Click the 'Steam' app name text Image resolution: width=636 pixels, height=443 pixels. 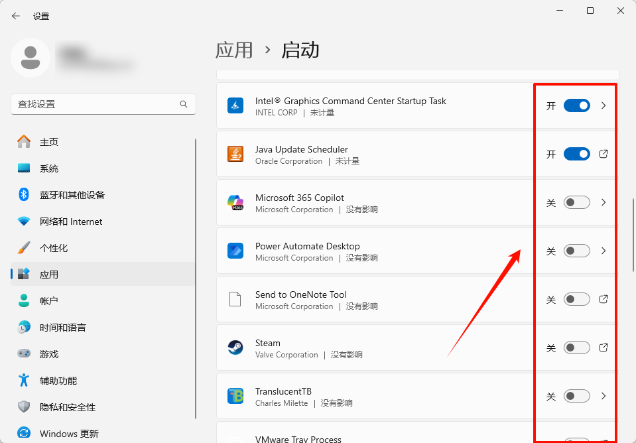[x=268, y=343]
